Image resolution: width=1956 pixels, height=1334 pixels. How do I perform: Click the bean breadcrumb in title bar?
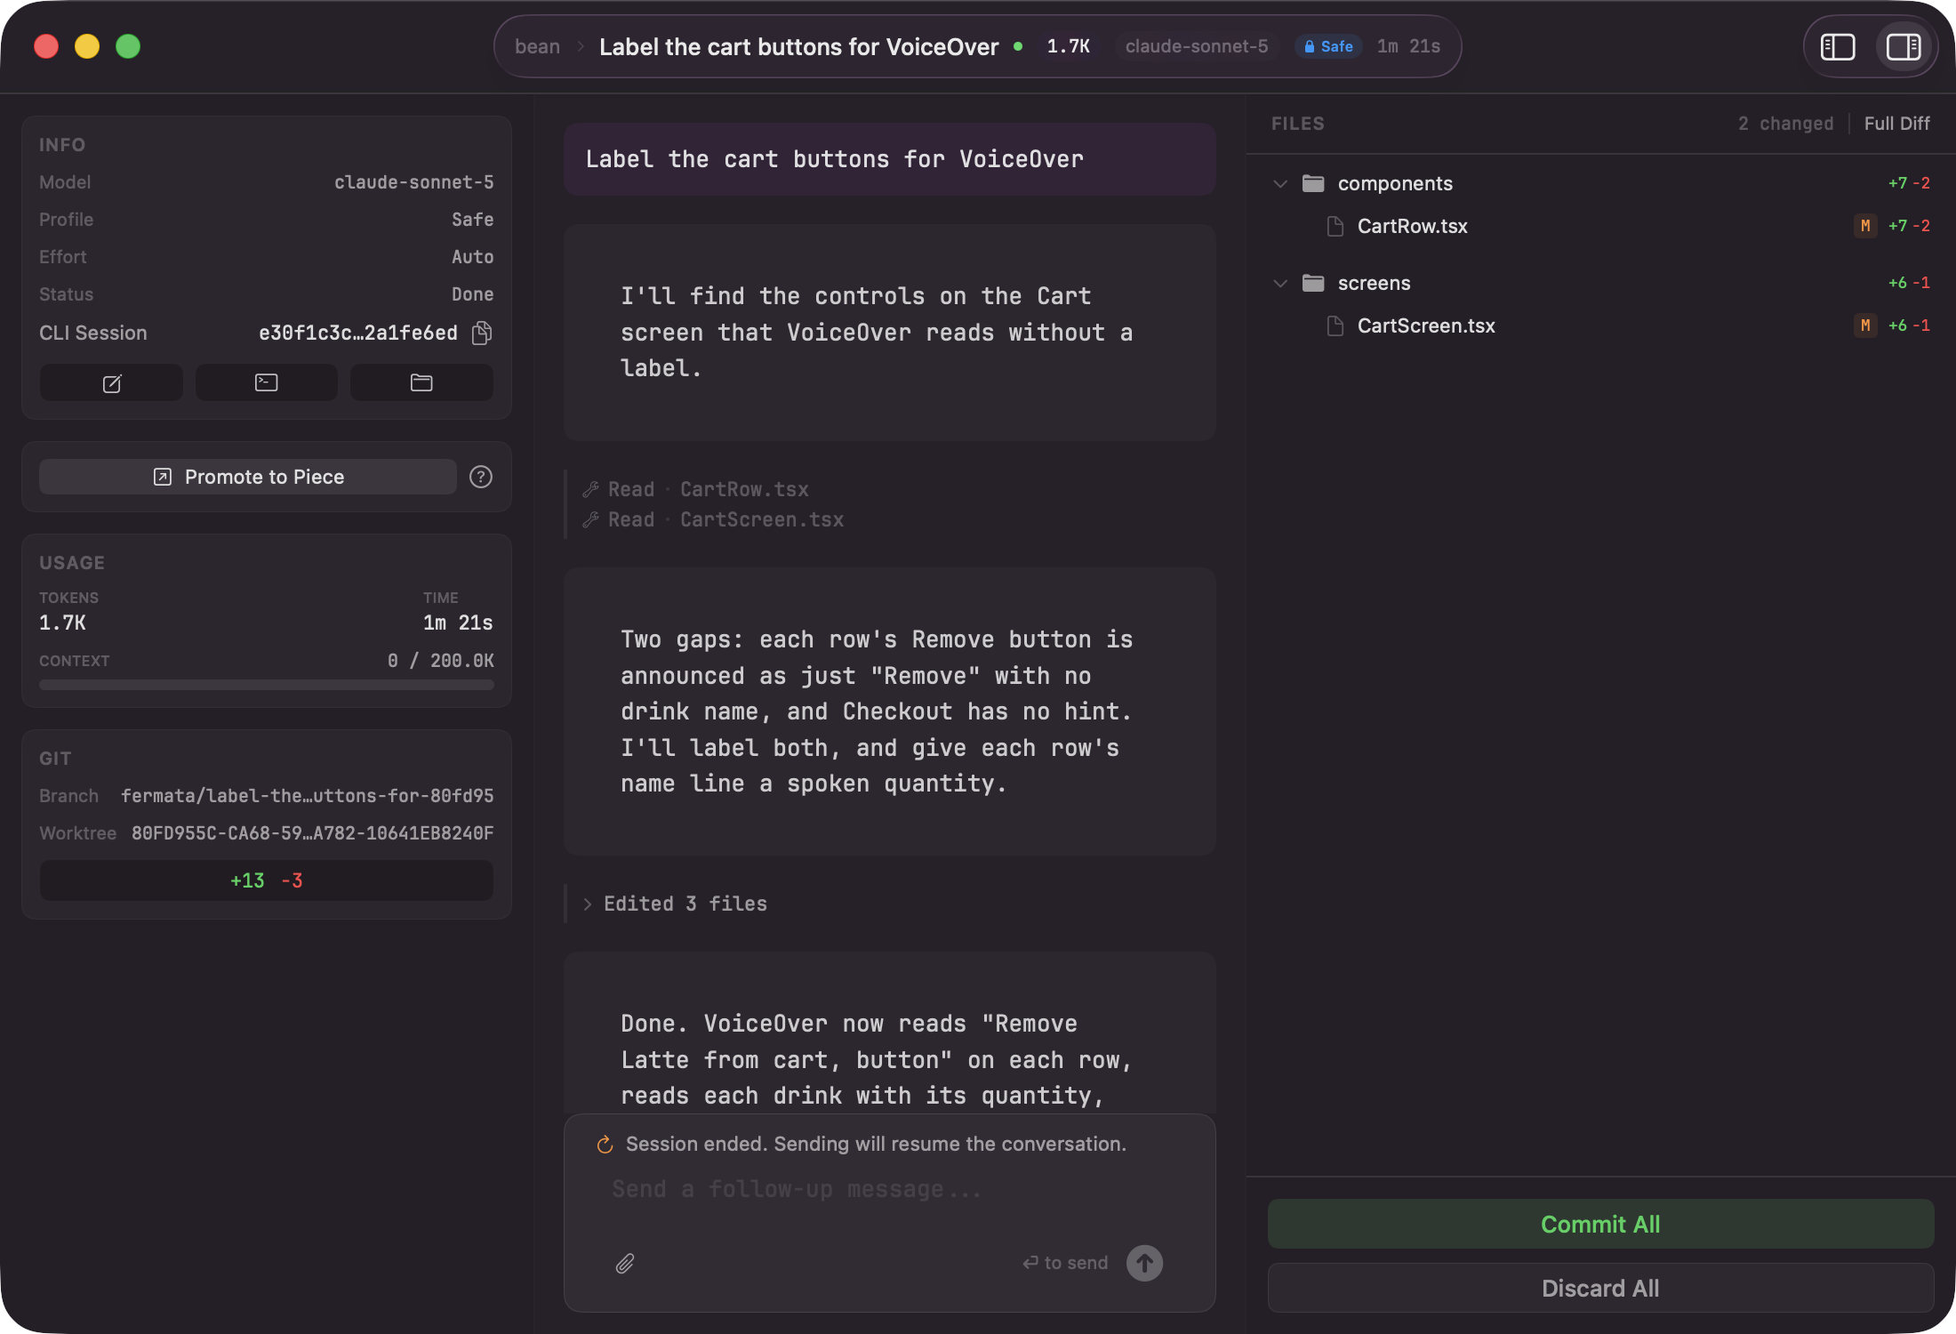click(537, 46)
